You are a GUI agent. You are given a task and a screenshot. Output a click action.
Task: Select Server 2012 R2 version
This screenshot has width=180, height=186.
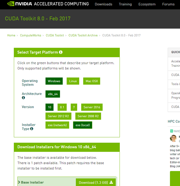58,116
